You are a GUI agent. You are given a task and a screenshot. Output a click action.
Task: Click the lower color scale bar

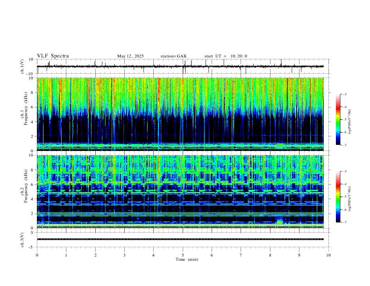coord(338,197)
